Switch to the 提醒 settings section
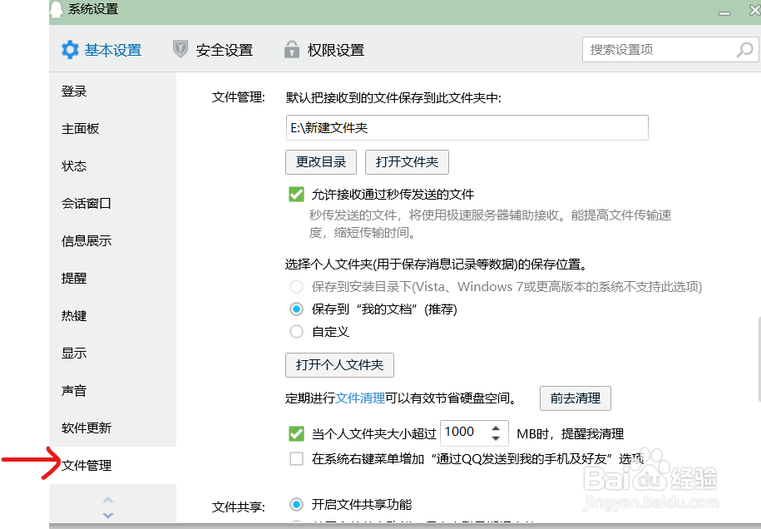Screen dimensions: 761x529 73,278
